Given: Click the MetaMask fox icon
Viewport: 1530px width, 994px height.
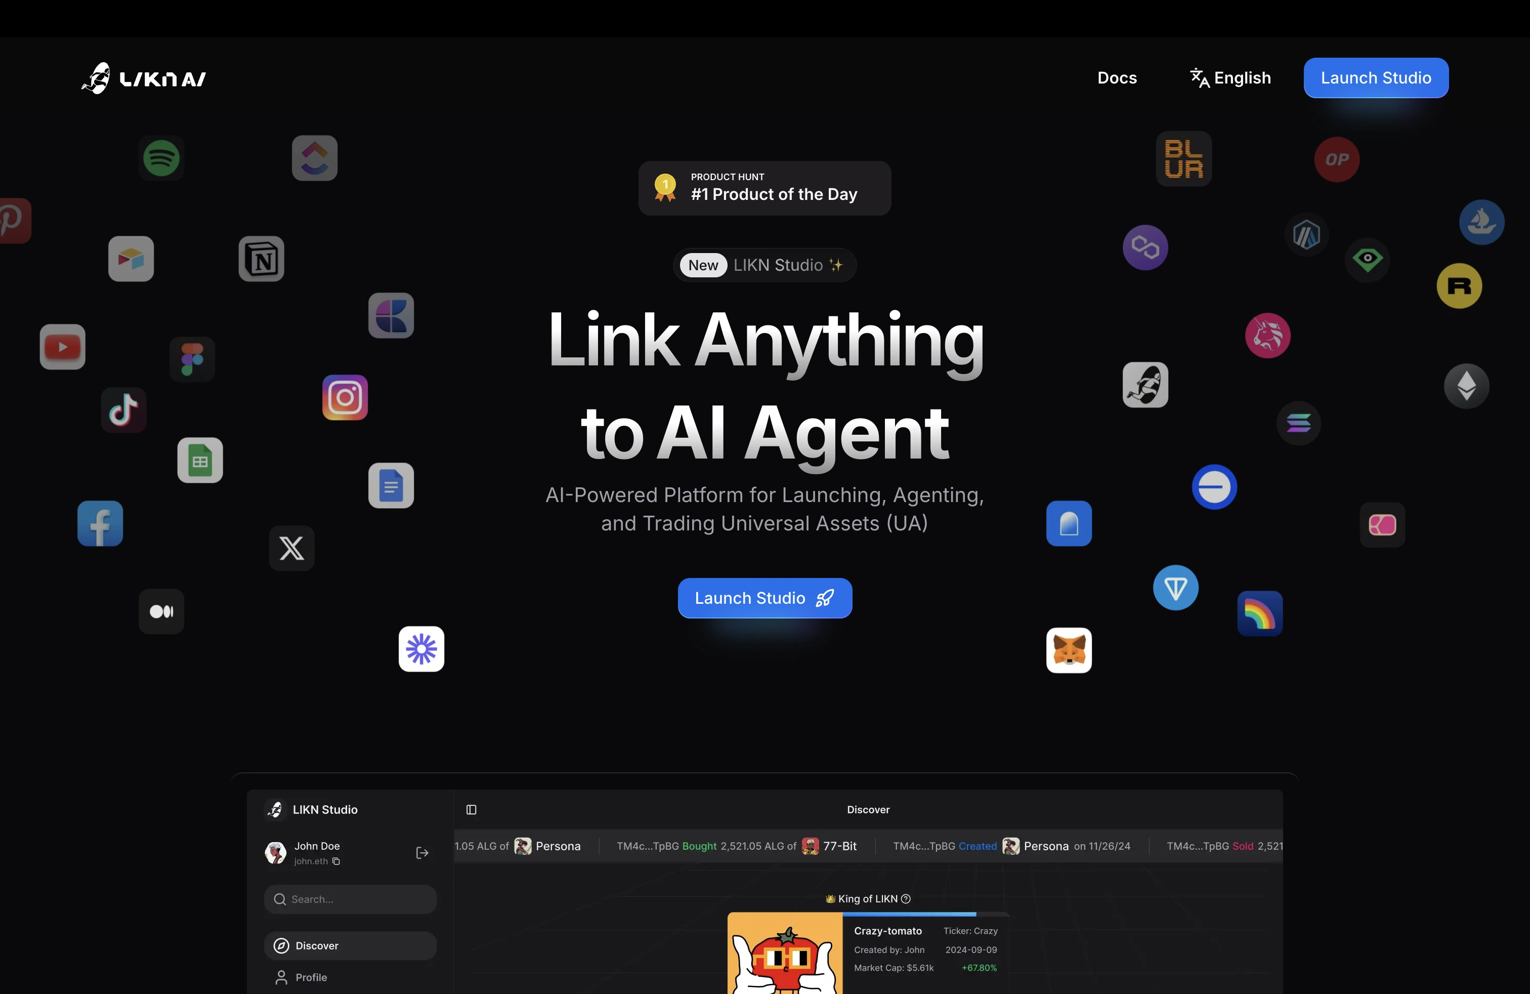Looking at the screenshot, I should (x=1069, y=650).
